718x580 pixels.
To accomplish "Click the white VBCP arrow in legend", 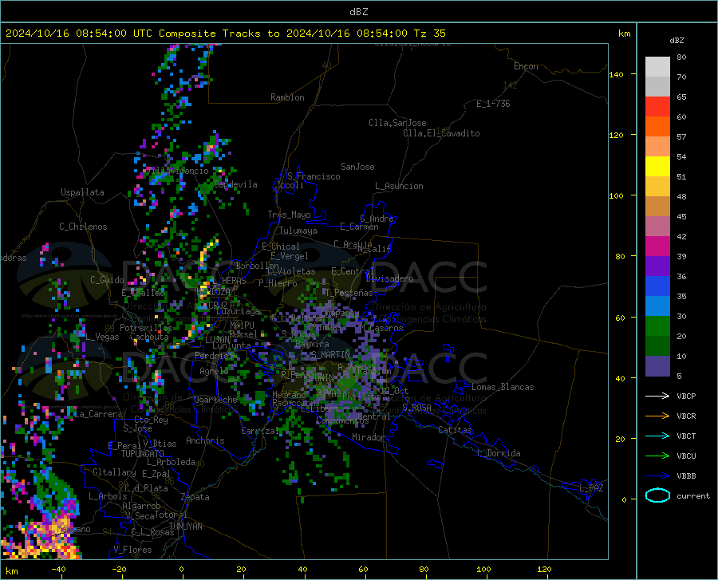I will click(x=657, y=396).
